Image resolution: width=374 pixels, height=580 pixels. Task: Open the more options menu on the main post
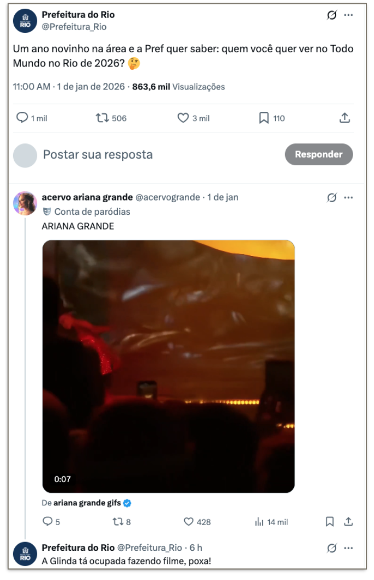coord(348,15)
